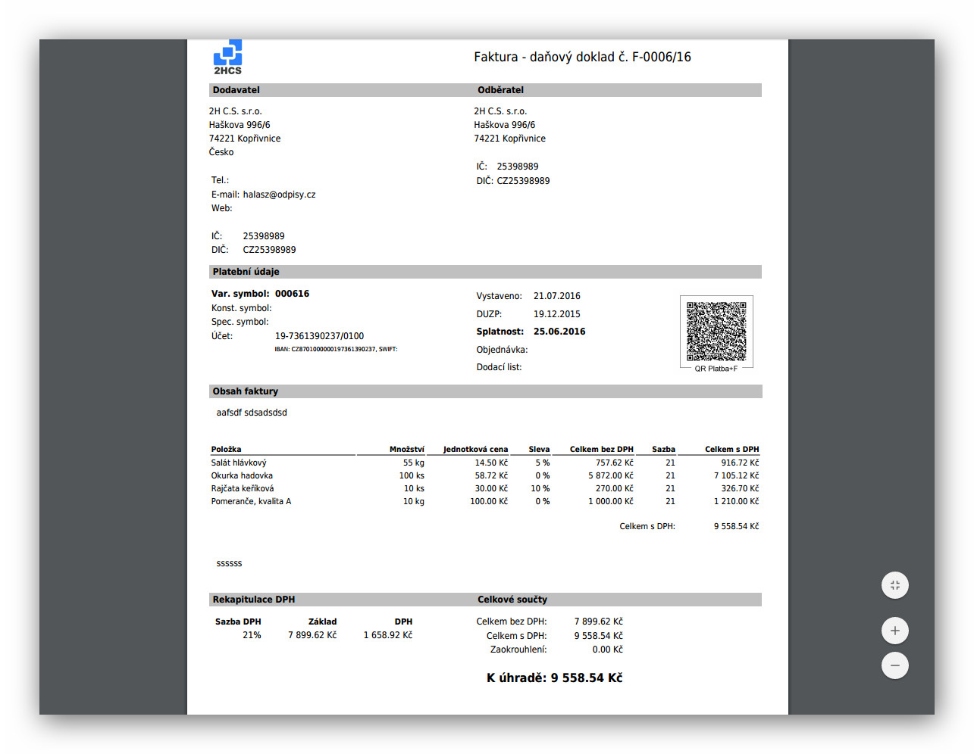974x754 pixels.
Task: Zoom out using the minus button
Action: (x=894, y=665)
